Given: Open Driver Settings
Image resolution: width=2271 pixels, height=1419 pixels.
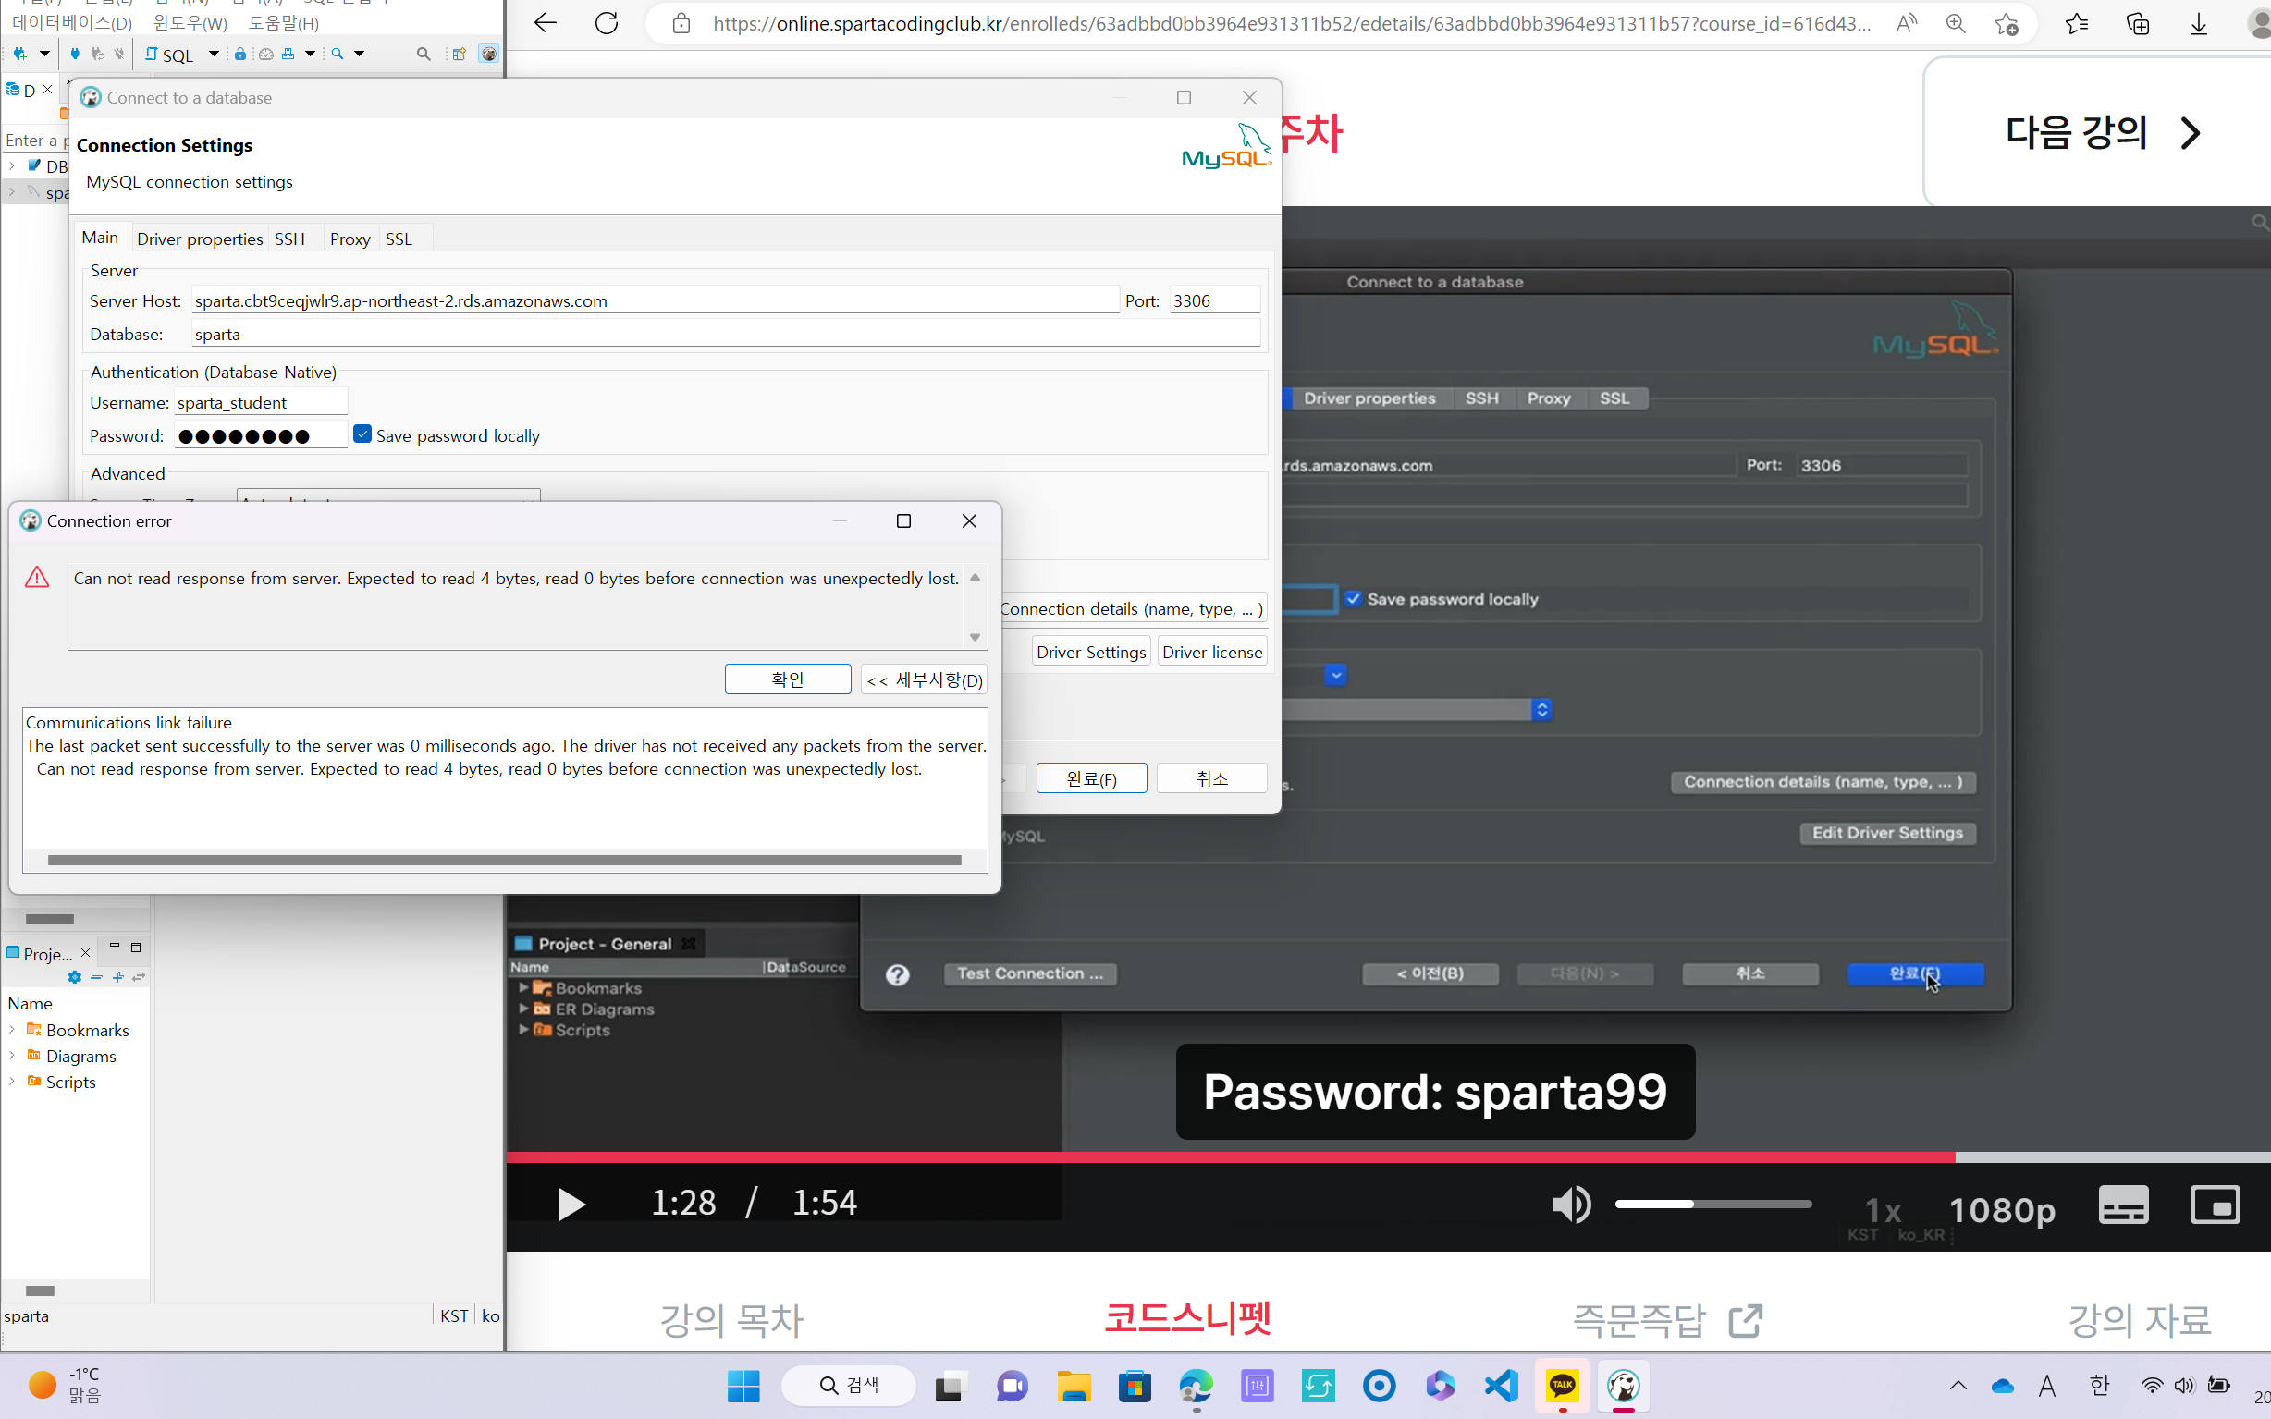Looking at the screenshot, I should coord(1091,652).
